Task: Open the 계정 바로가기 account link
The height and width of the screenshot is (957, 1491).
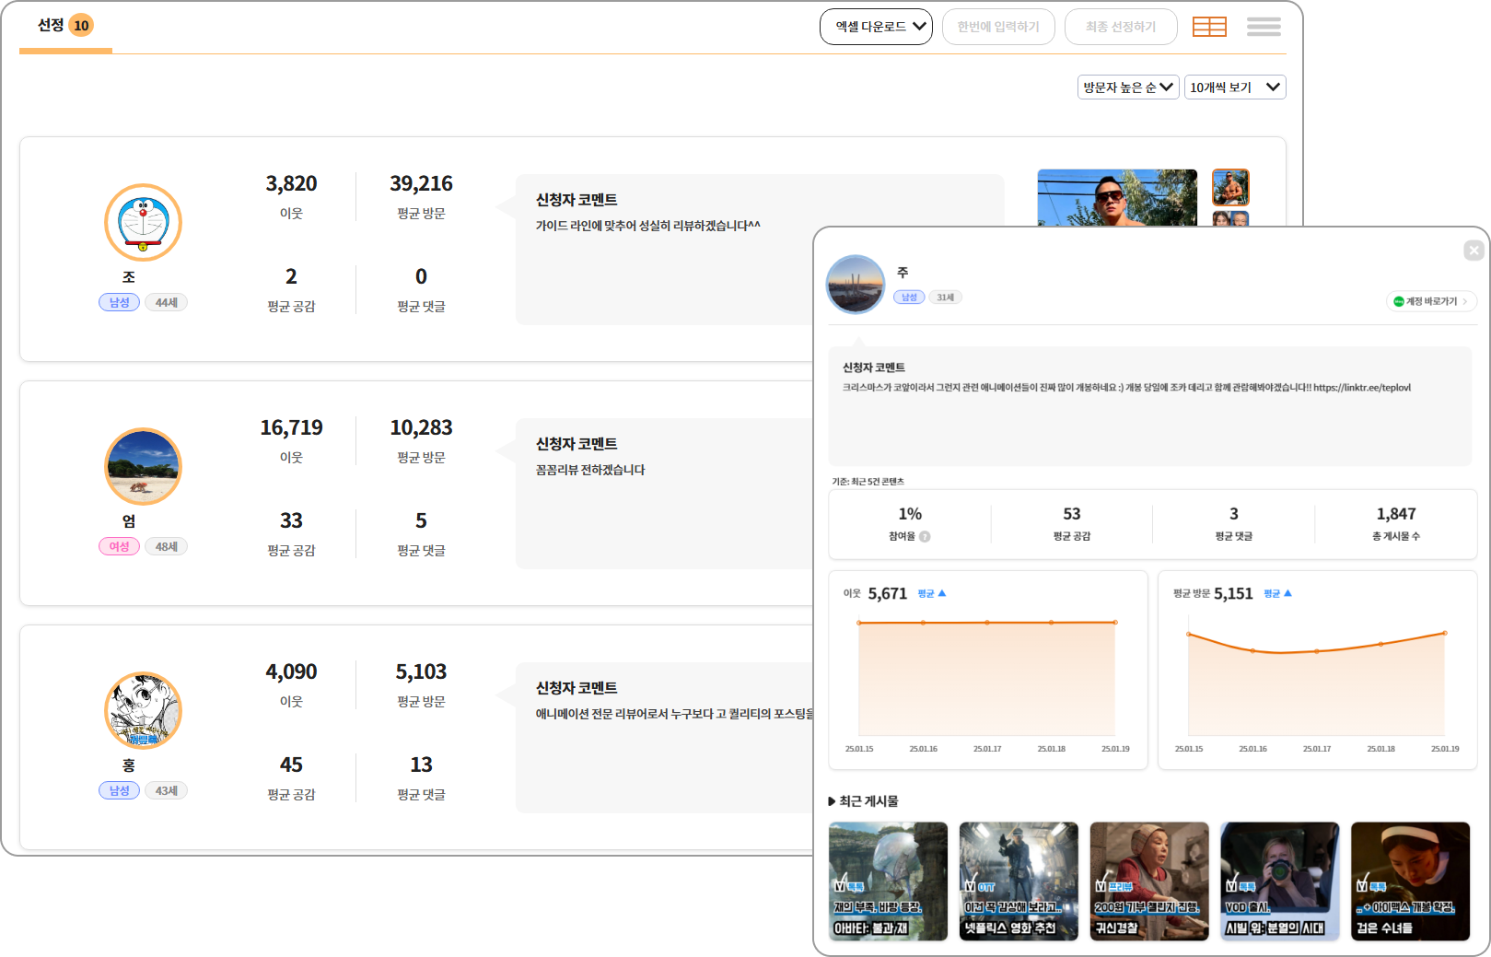Action: [x=1430, y=301]
